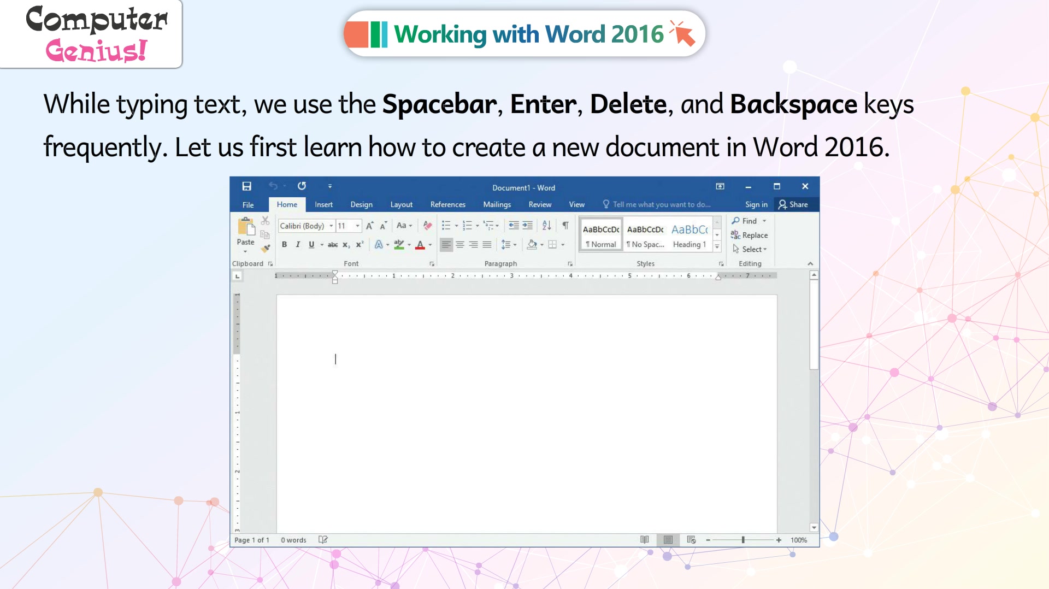
Task: Open the Review tab
Action: (x=540, y=204)
